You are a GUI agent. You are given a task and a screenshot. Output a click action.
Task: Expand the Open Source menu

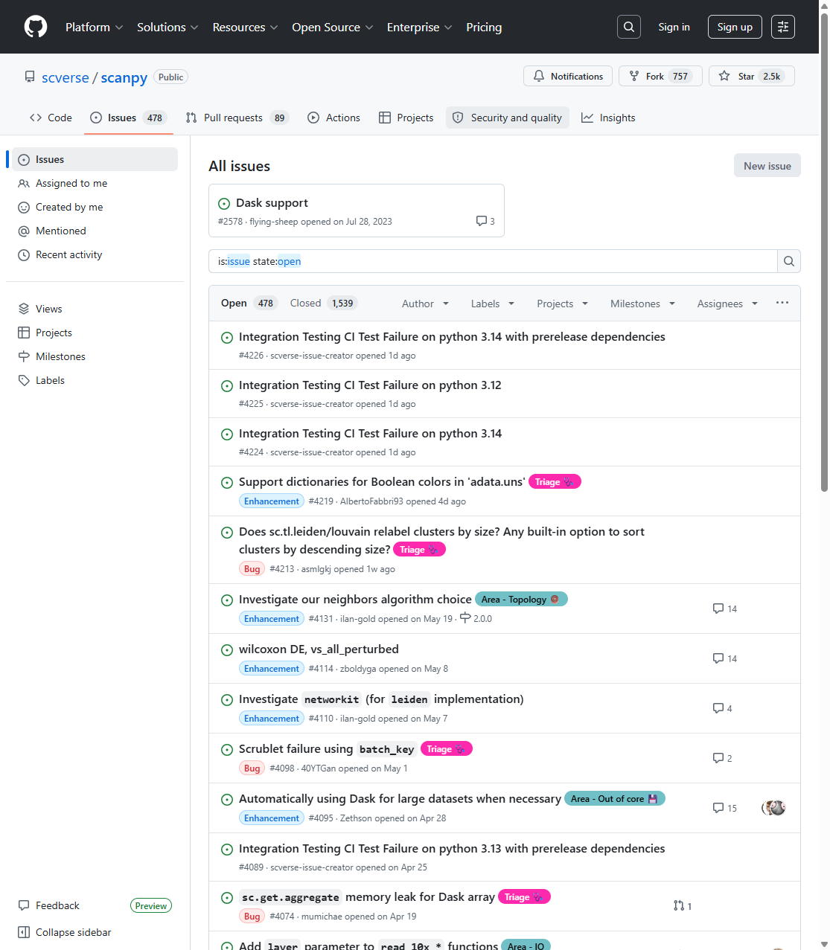click(x=332, y=27)
